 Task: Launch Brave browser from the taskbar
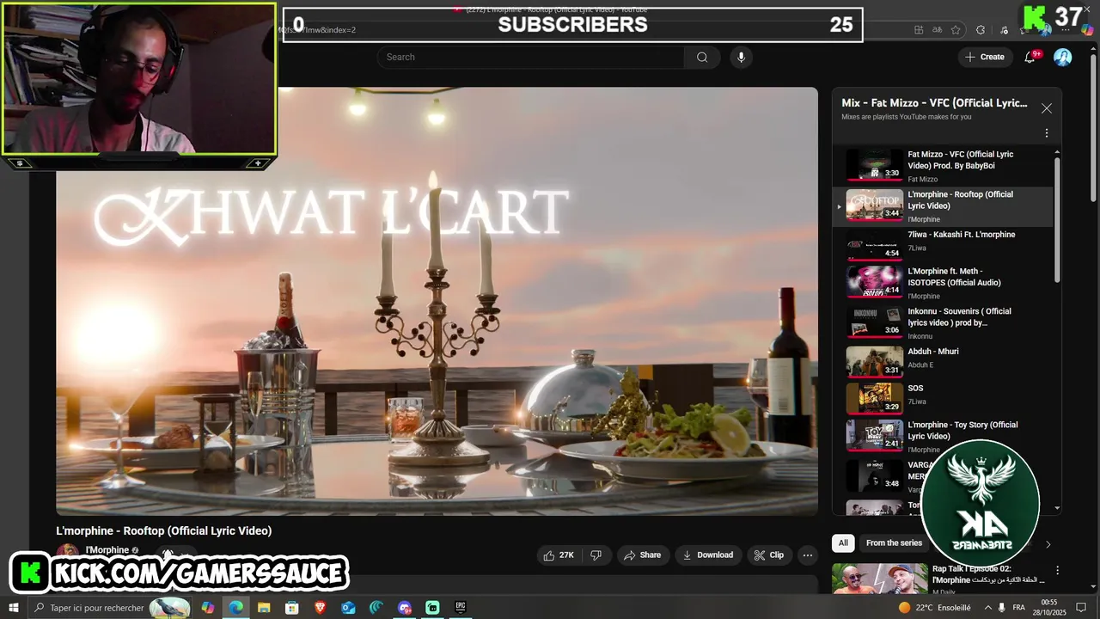pos(320,607)
